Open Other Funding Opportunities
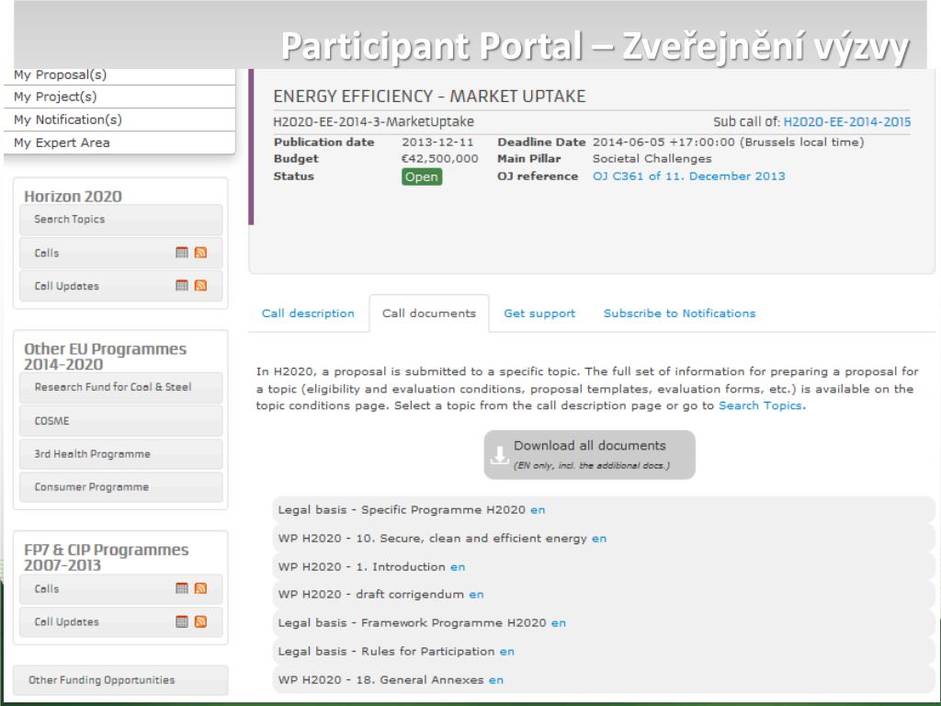The width and height of the screenshot is (941, 706). pyautogui.click(x=120, y=680)
